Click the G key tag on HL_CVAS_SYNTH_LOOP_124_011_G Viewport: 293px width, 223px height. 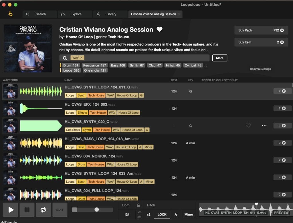[x=141, y=95]
